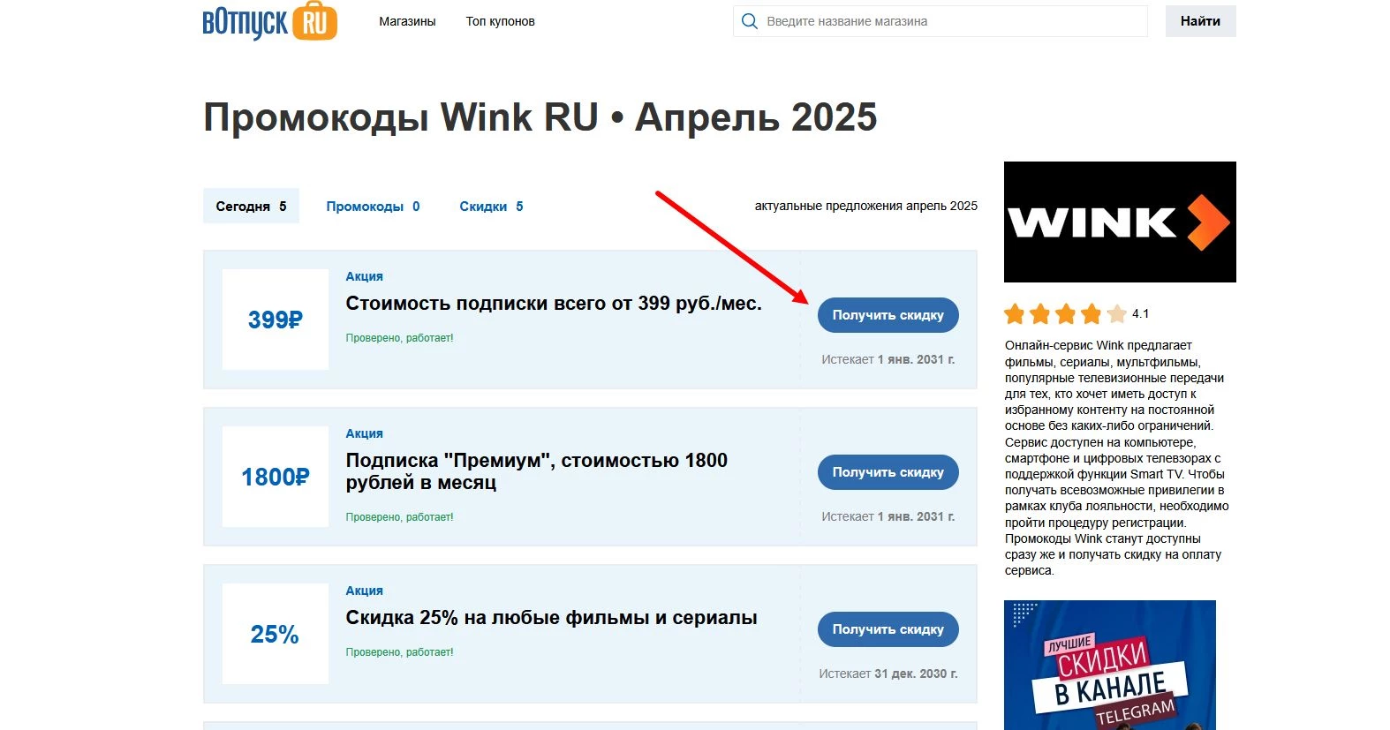Open the Магазины menu item
This screenshot has width=1390, height=730.
pyautogui.click(x=407, y=21)
